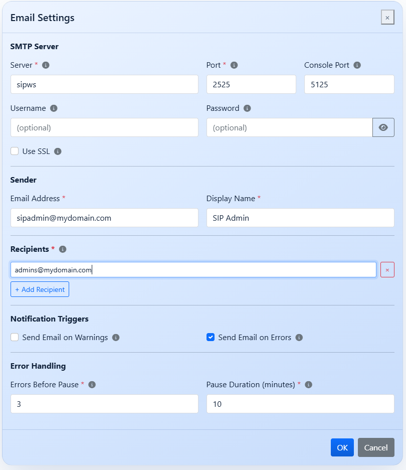Click the Error Handling heading
Screen dimensions: 406x470
38,366
